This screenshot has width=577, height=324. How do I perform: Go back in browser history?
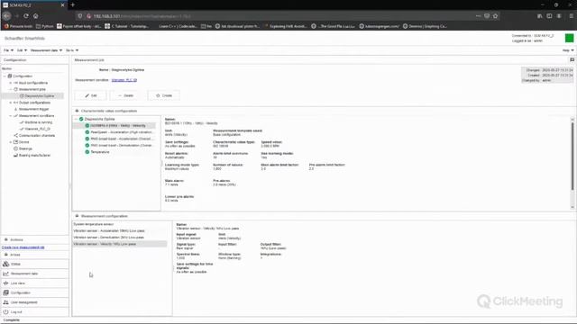pos(6,16)
